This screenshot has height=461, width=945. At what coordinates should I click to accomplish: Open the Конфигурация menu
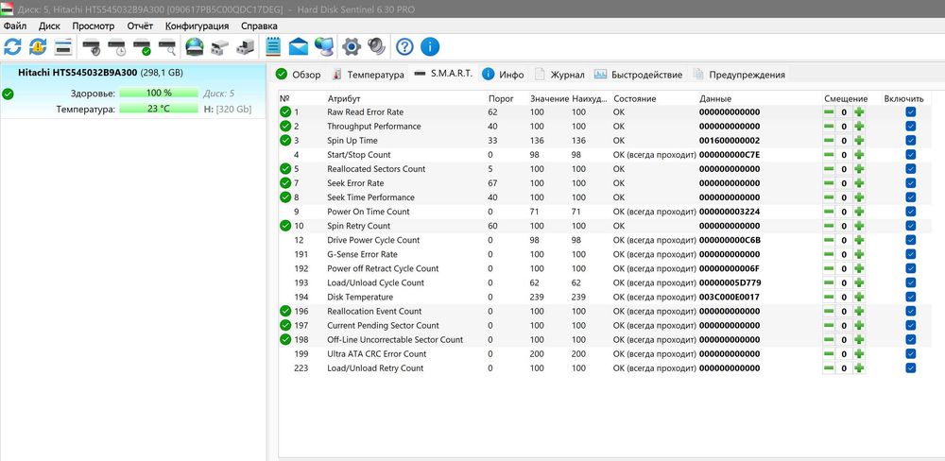point(198,26)
